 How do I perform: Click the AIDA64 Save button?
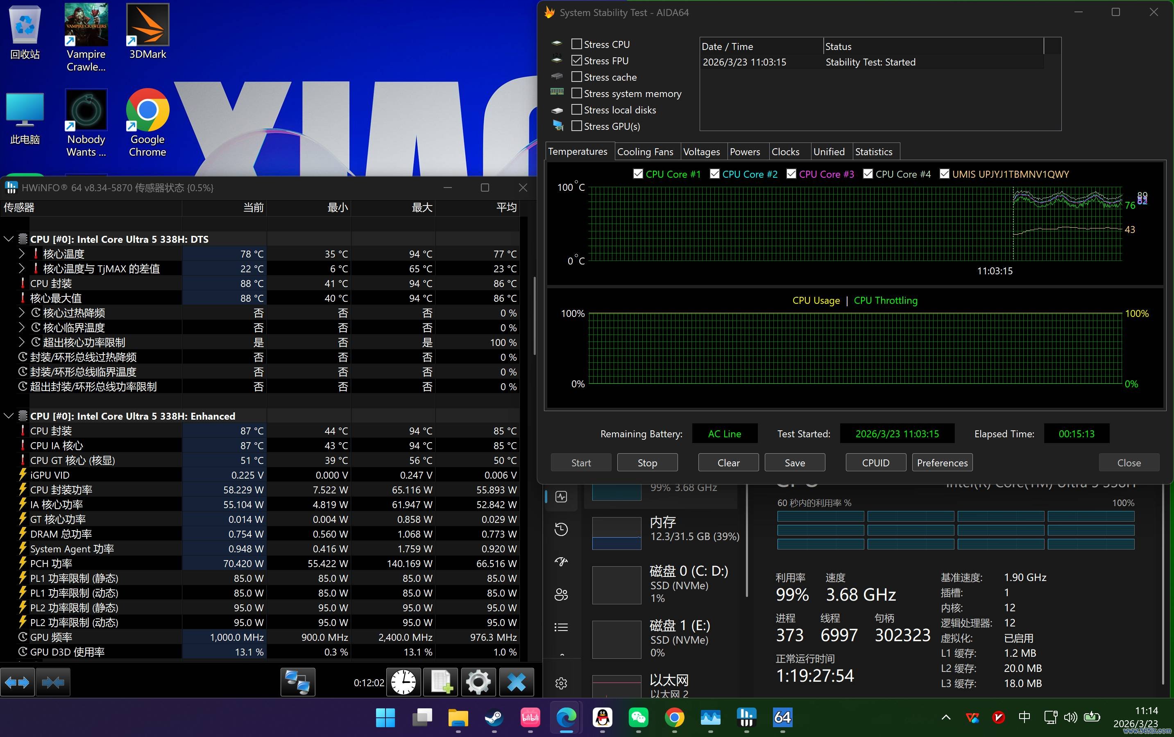[795, 463]
